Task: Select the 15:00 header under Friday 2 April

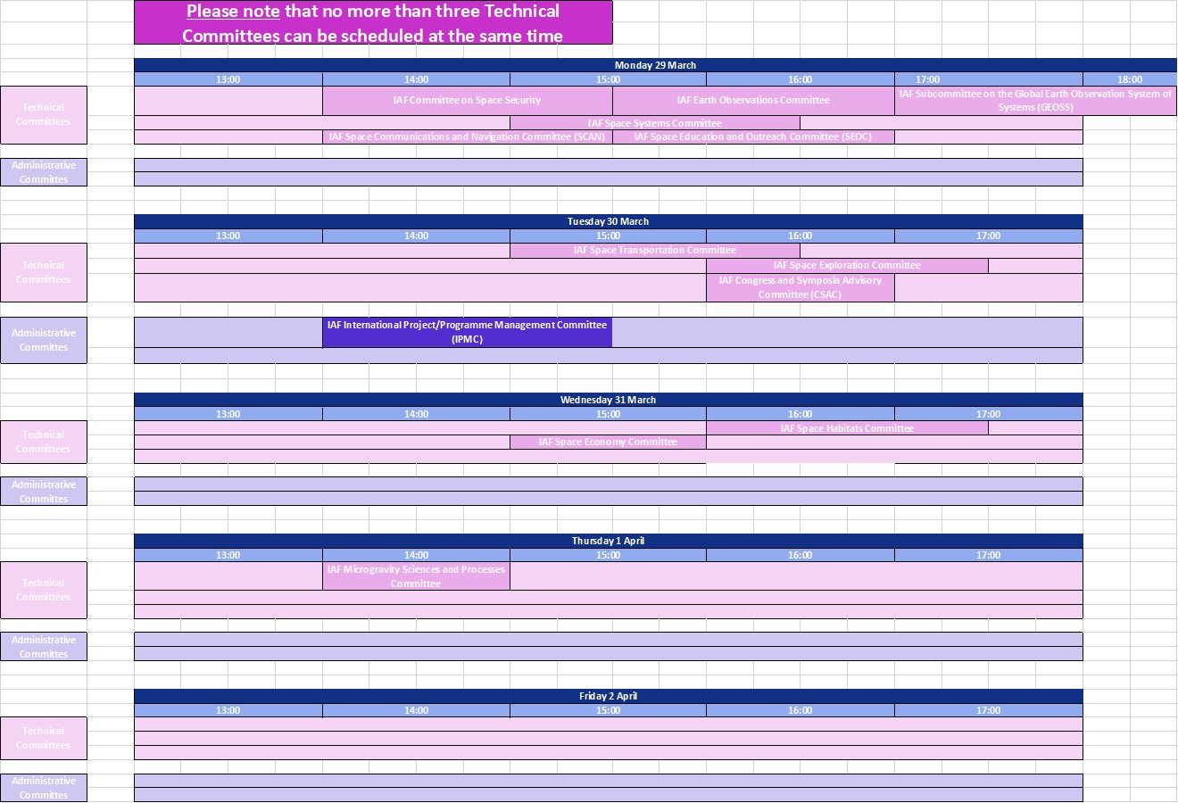Action: click(609, 710)
